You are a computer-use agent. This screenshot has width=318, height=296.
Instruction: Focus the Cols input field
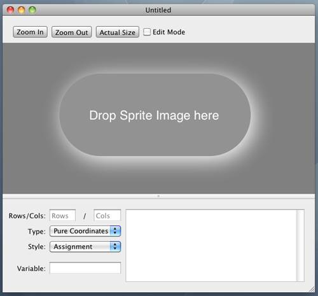(x=107, y=215)
